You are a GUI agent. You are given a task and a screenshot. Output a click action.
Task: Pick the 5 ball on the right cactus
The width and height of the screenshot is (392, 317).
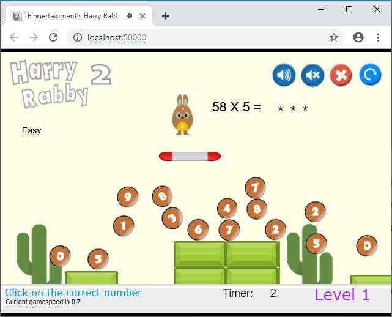pyautogui.click(x=316, y=244)
